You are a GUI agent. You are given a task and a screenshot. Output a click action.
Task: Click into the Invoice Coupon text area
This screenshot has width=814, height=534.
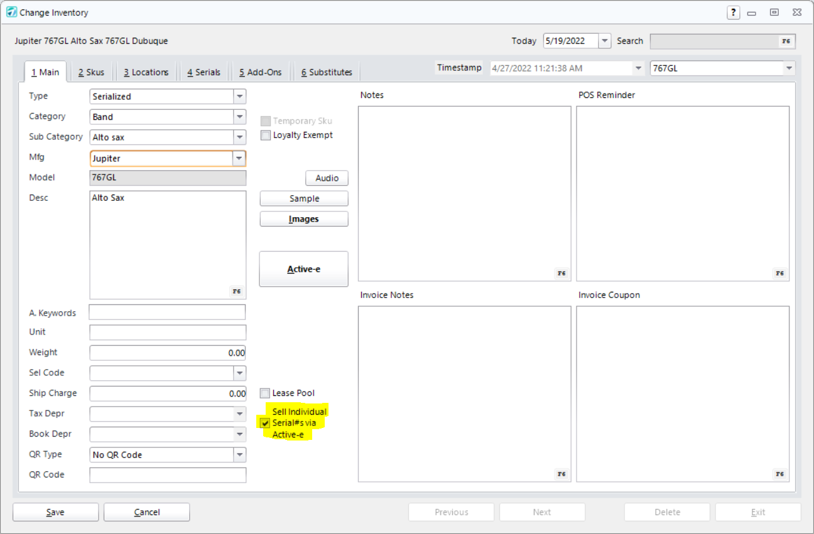point(683,394)
